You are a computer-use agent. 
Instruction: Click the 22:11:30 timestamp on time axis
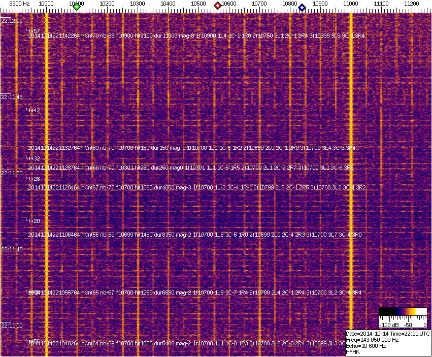pyautogui.click(x=12, y=173)
